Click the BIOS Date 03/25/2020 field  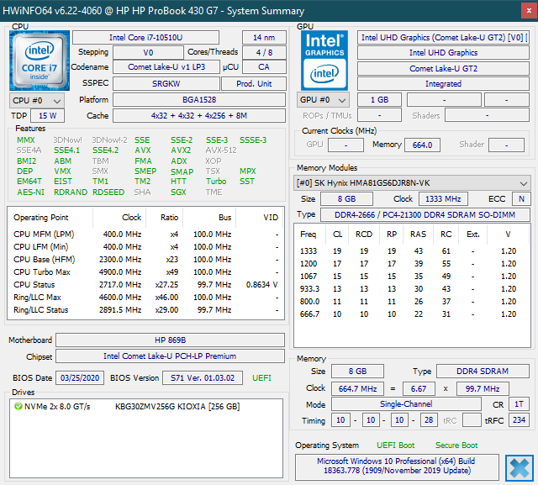coord(80,378)
